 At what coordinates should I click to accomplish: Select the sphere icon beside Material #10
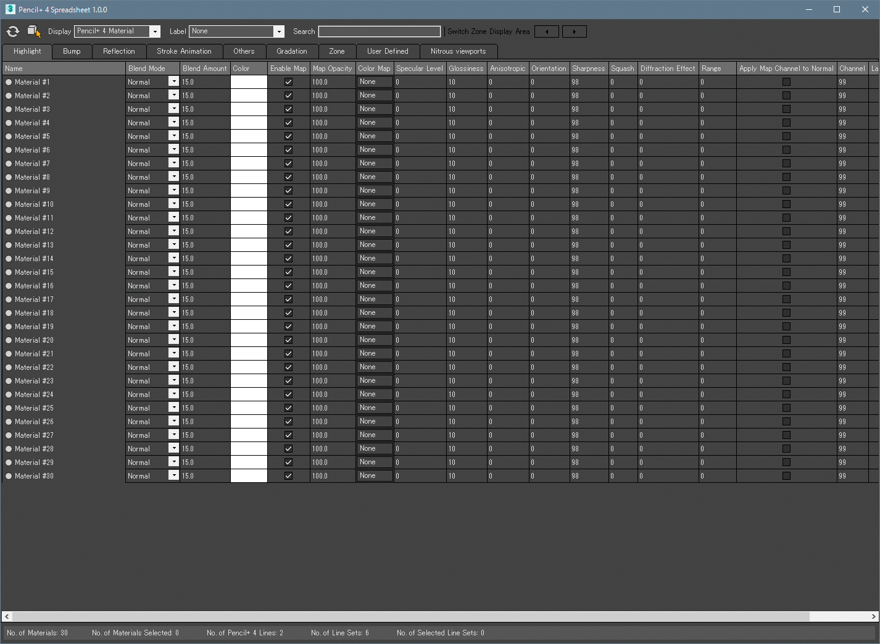tap(9, 204)
